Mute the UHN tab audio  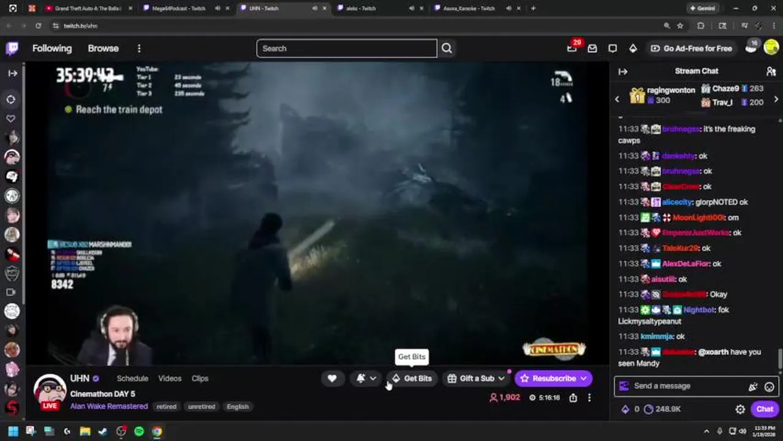coord(315,9)
